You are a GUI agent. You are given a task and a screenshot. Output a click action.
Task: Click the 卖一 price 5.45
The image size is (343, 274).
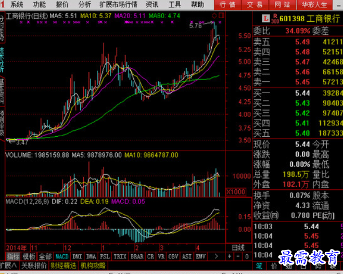pos(302,82)
